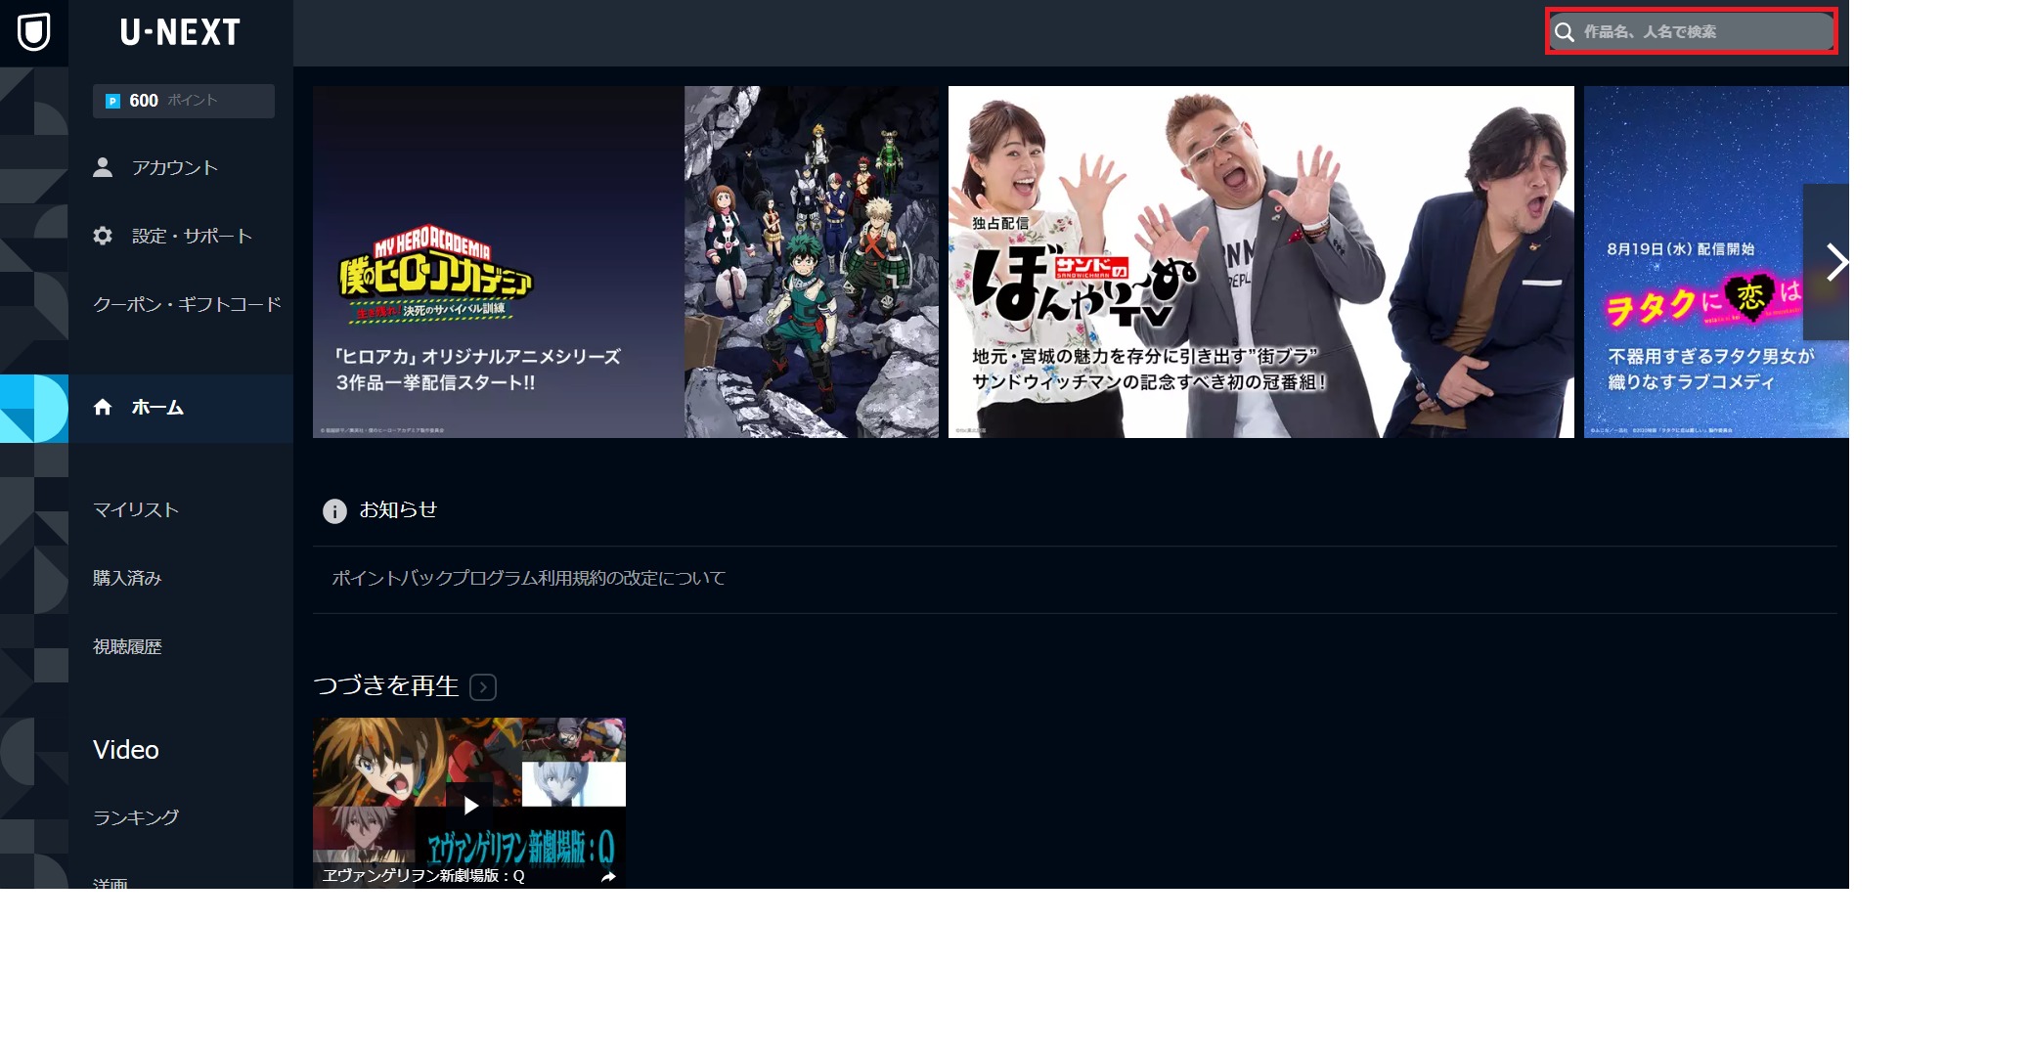
Task: Click the 設定・サポート gear icon
Action: tap(103, 236)
